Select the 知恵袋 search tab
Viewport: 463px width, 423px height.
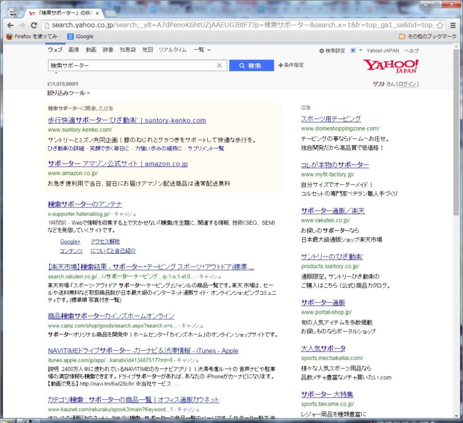click(x=127, y=50)
